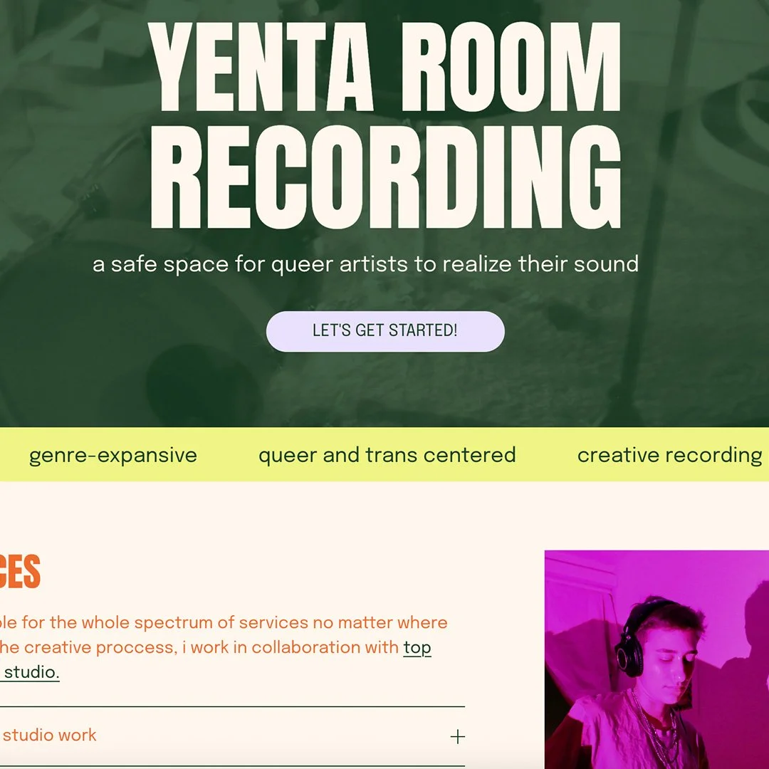
Task: Click the "whole spectrum of services" text line
Action: point(224,622)
